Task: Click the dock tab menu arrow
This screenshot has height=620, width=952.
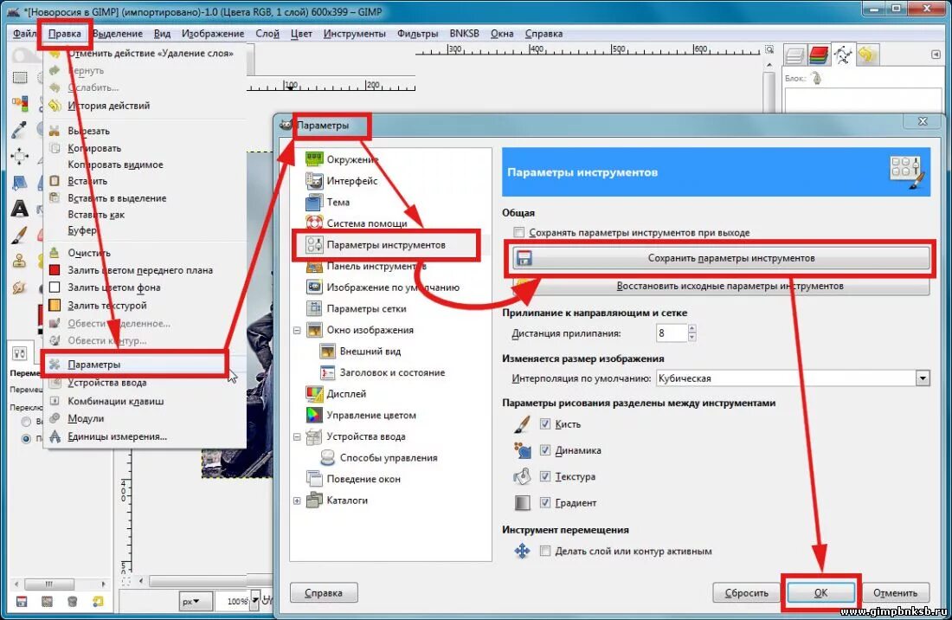Action: point(936,55)
